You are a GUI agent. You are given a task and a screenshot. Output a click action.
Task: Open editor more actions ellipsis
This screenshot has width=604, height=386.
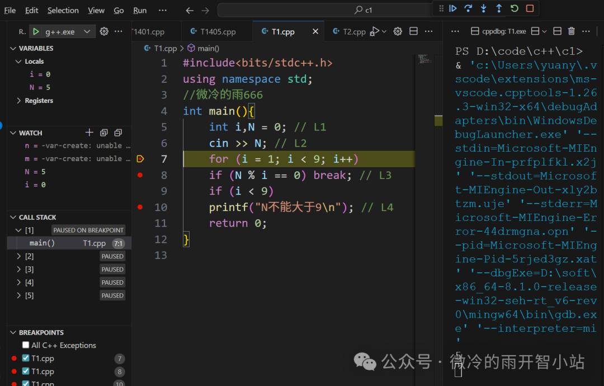pyautogui.click(x=428, y=31)
